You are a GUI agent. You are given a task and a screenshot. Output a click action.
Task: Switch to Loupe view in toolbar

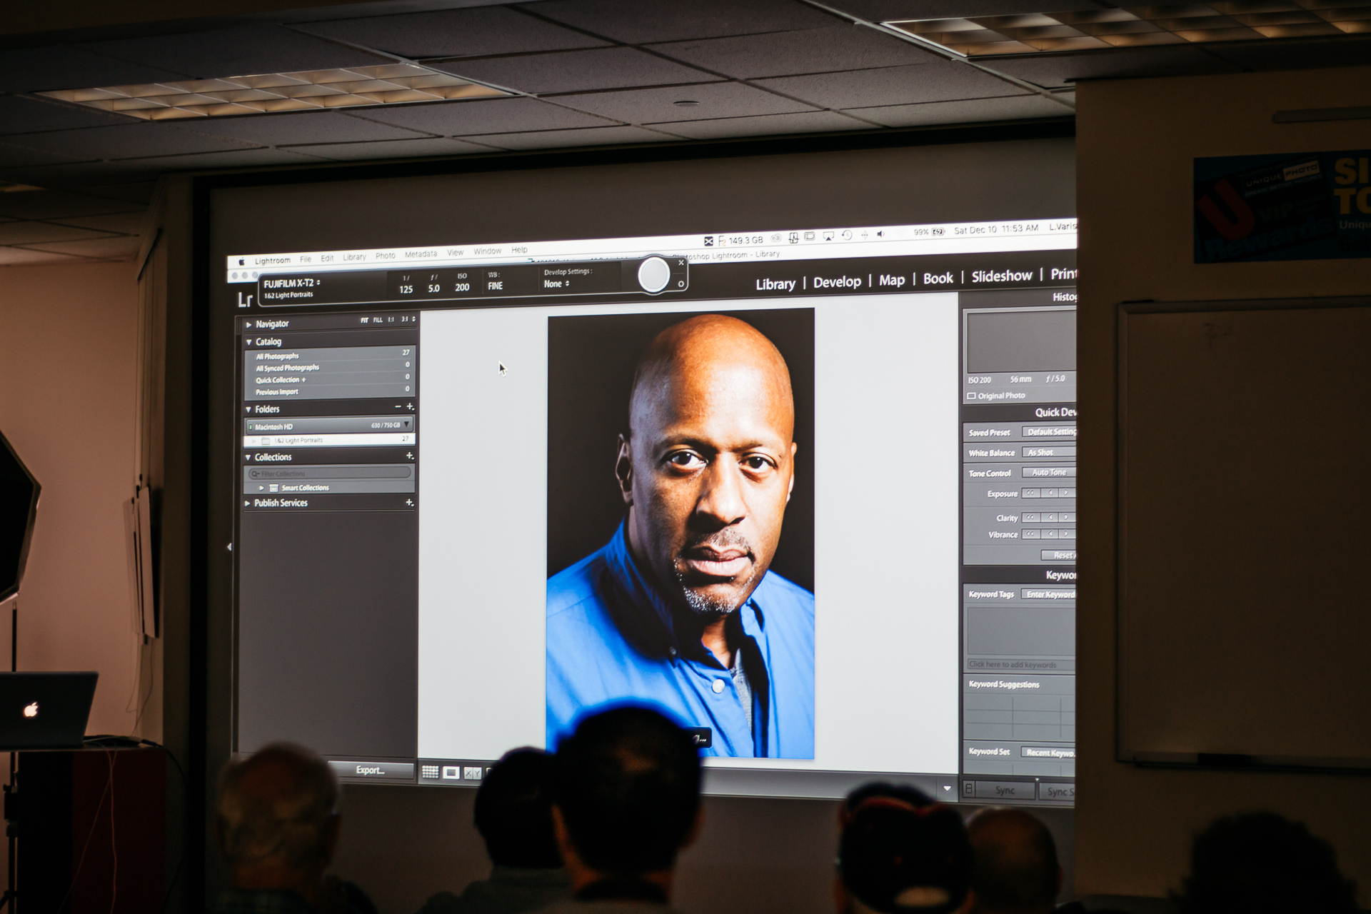click(x=451, y=772)
